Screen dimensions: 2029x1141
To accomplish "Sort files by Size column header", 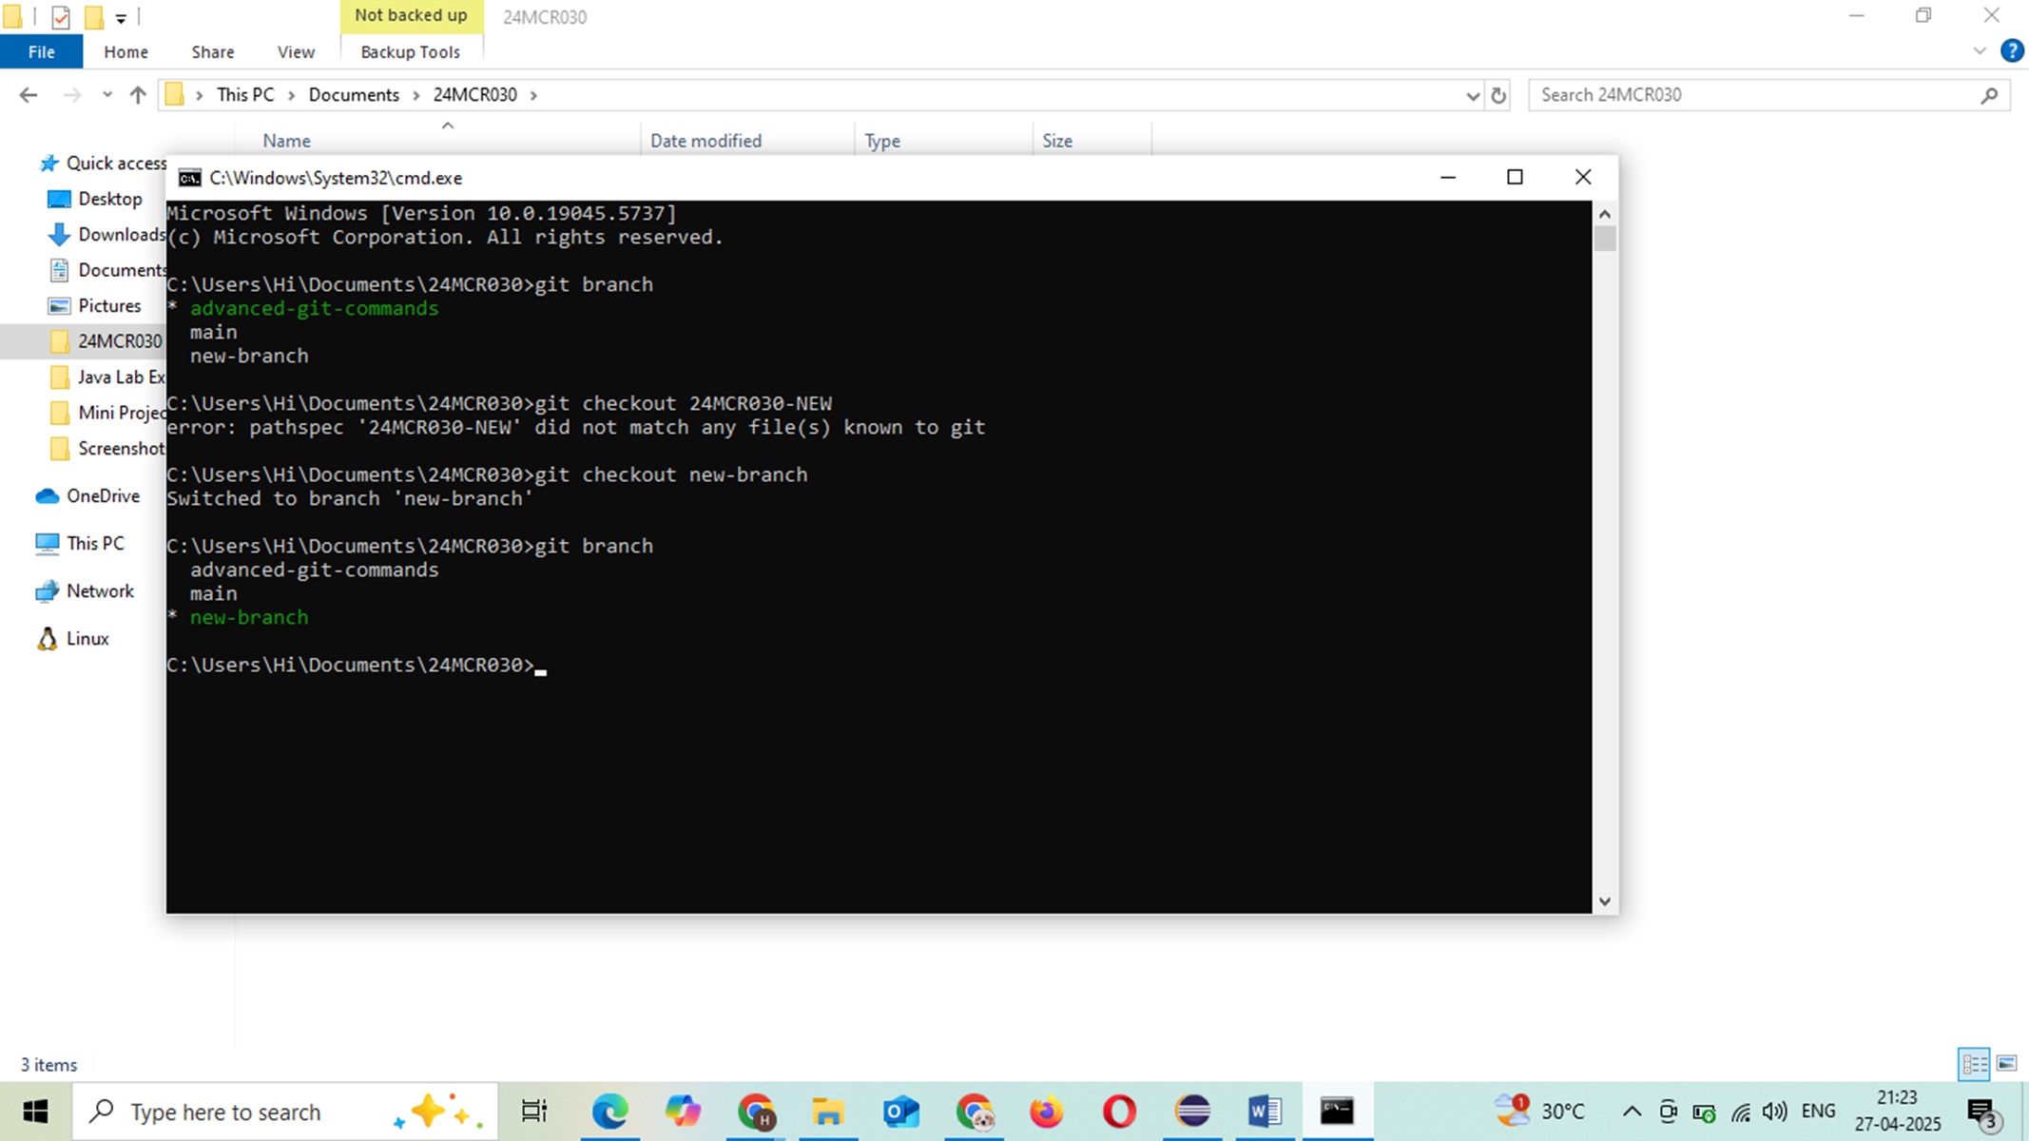I will click(1057, 141).
